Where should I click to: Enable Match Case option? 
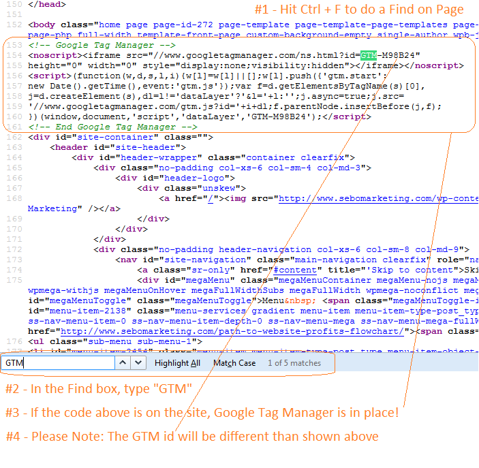tap(234, 363)
